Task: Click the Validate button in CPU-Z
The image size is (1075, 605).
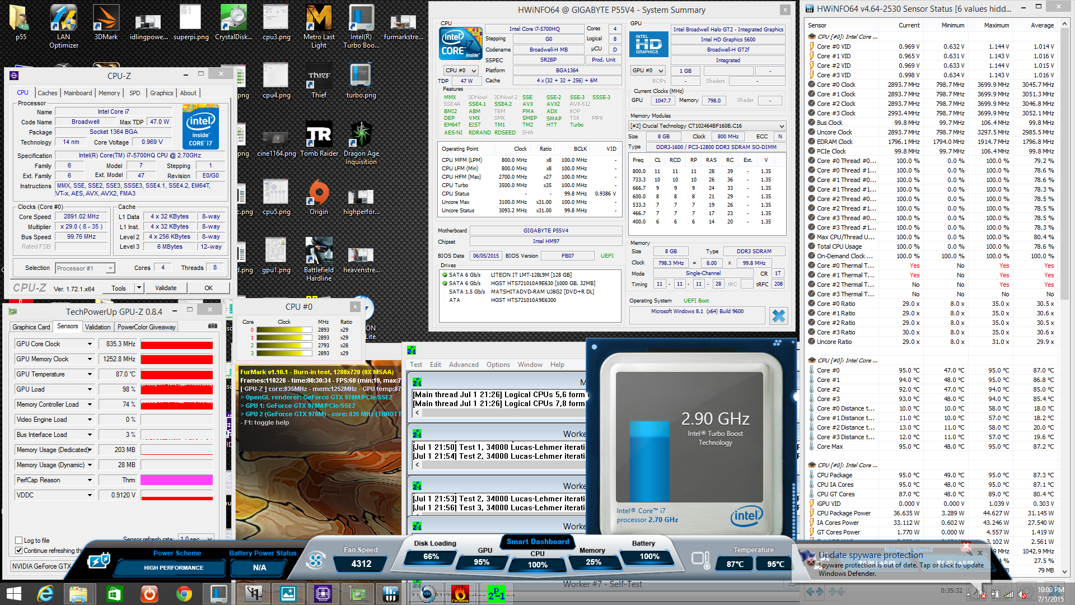Action: click(166, 288)
